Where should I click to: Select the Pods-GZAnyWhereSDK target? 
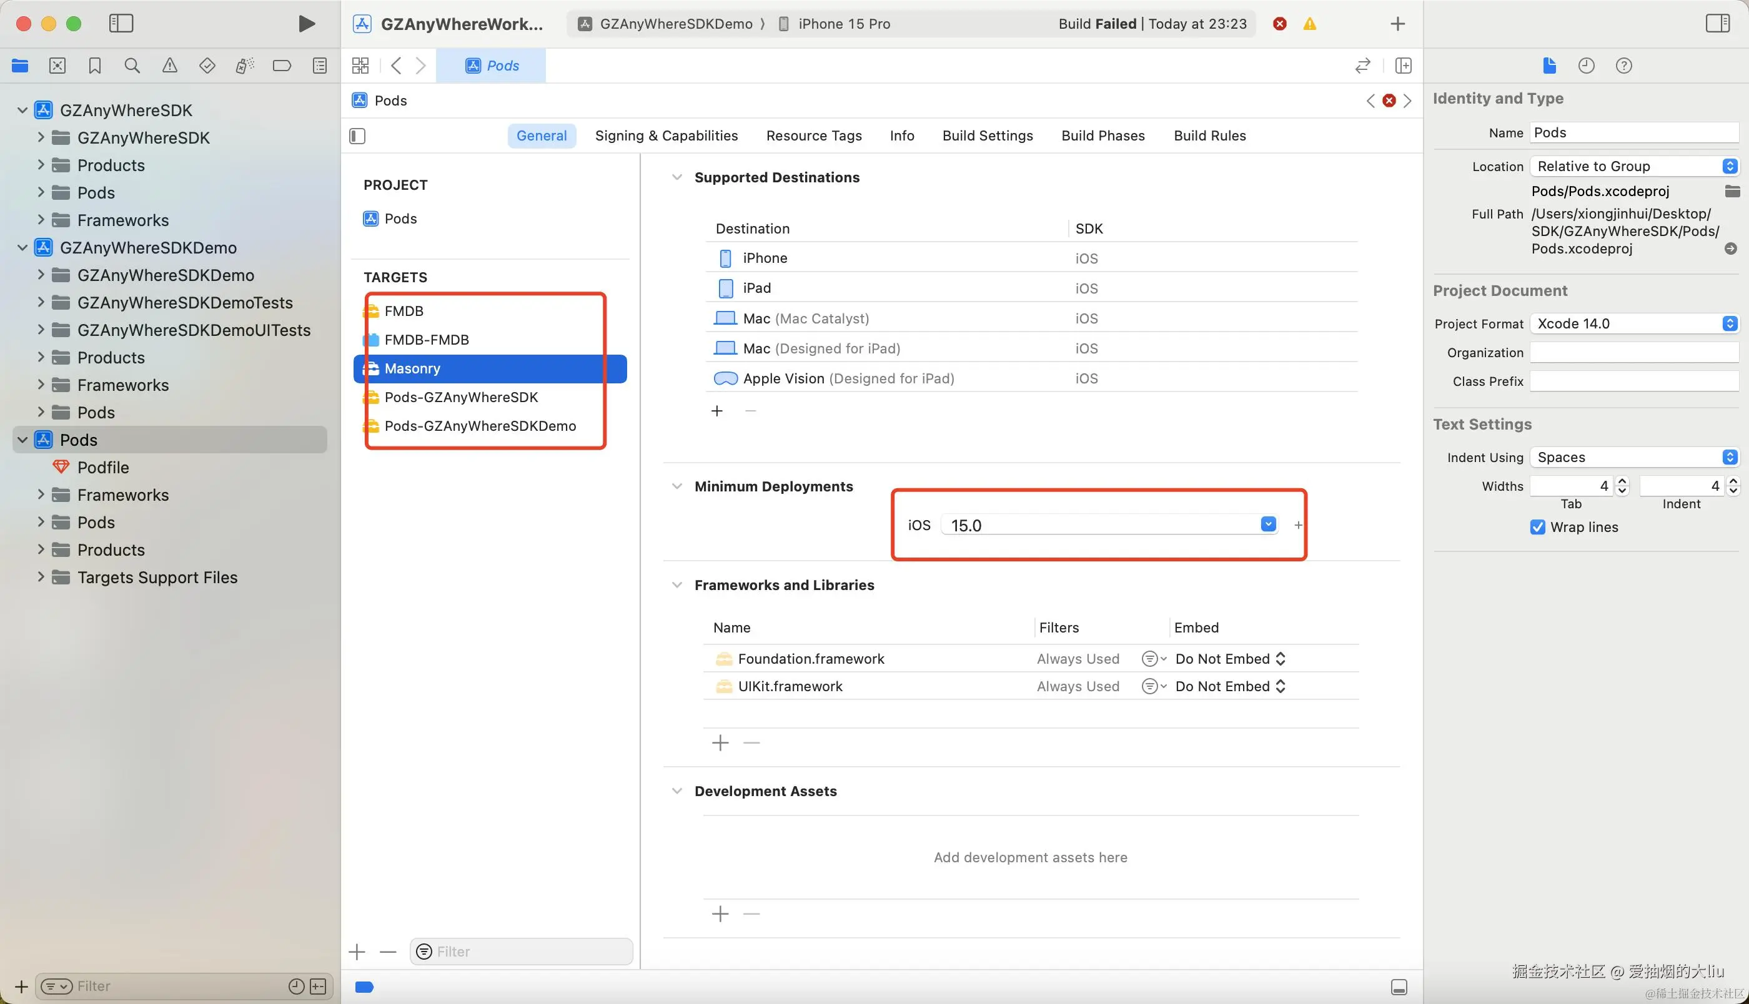pos(461,398)
